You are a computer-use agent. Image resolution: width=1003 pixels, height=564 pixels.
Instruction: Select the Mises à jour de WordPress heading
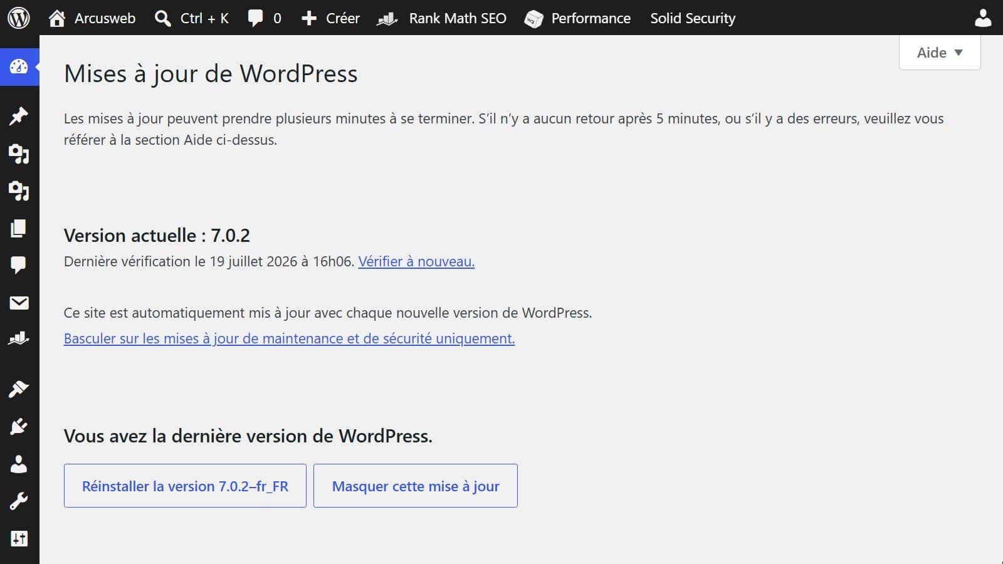point(211,74)
